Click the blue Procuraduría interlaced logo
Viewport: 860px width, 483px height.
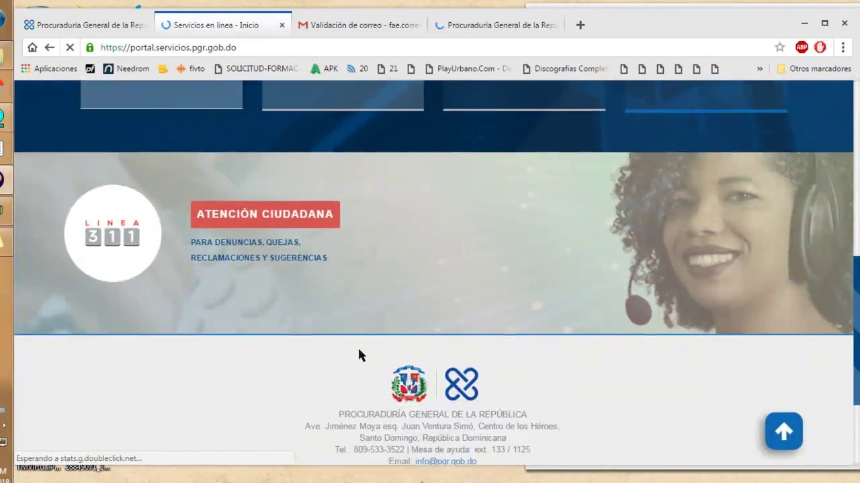point(462,384)
